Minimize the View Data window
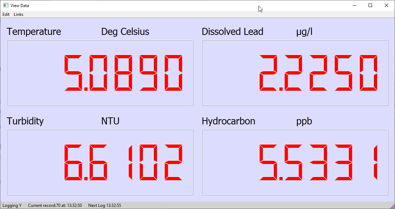This screenshot has width=395, height=209. coord(354,5)
